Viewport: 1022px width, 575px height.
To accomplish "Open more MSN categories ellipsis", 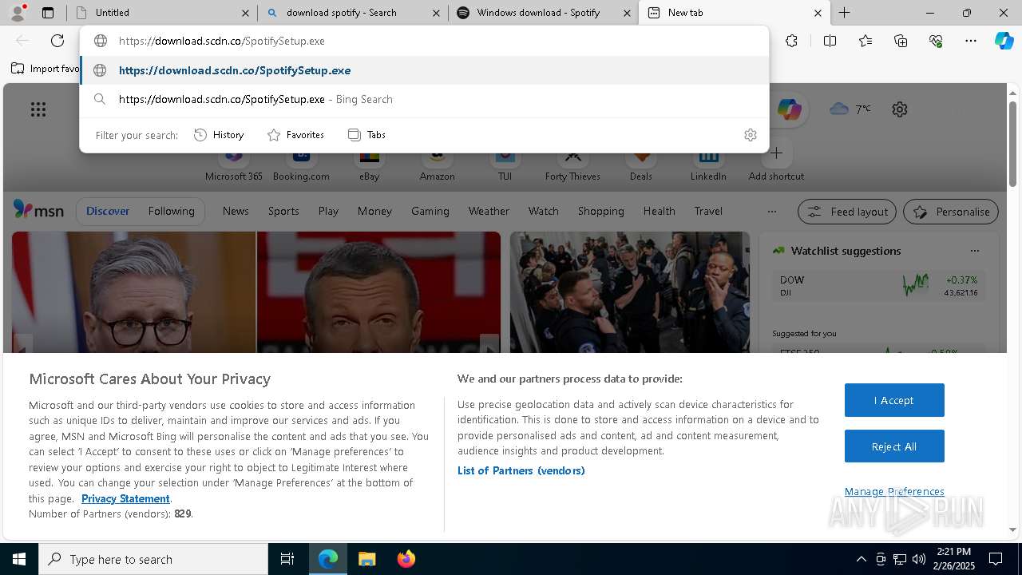I will coord(771,211).
